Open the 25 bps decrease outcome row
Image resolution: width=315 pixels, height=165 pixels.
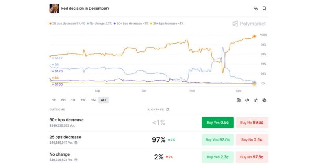65,137
